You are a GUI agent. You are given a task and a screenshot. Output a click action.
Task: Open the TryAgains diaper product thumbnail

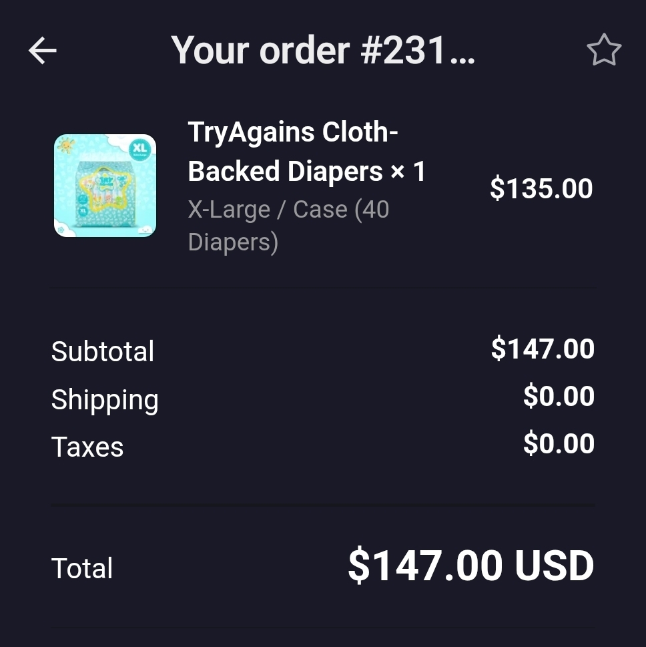[x=105, y=185]
